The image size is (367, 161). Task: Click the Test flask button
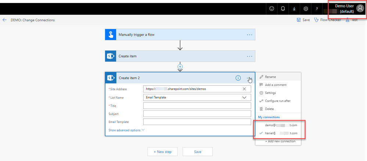[x=351, y=20]
